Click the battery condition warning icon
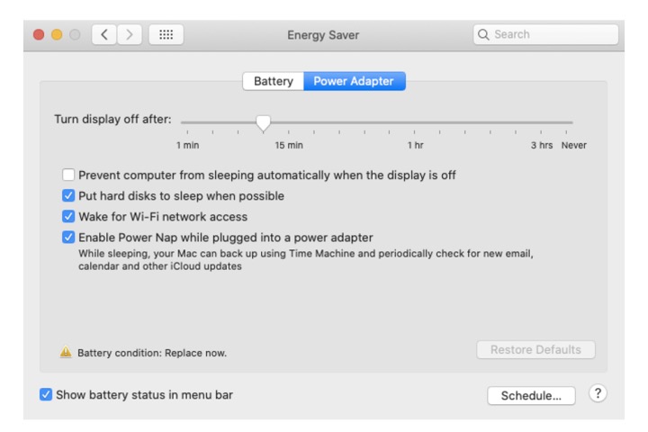Viewport: 648px width, 432px height. pyautogui.click(x=66, y=353)
